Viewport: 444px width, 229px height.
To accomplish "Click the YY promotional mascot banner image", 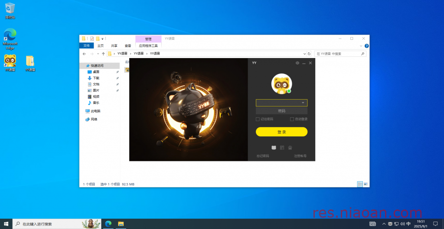I will [x=188, y=110].
